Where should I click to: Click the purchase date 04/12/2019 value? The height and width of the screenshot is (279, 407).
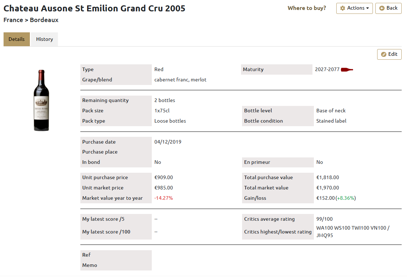[x=168, y=142]
